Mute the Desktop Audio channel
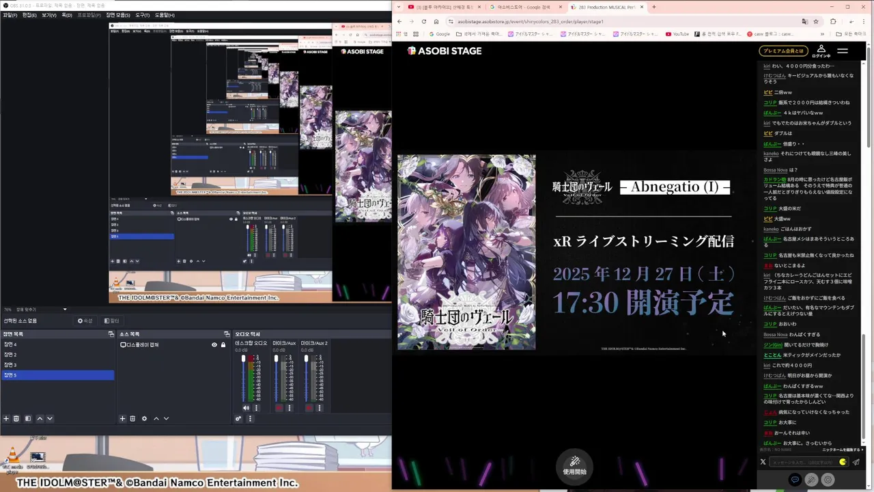 (x=246, y=408)
